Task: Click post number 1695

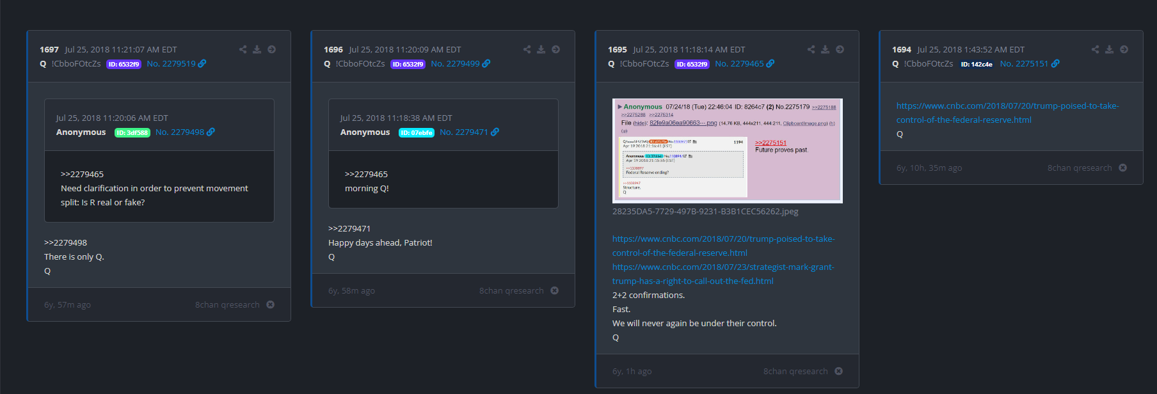Action: (618, 49)
